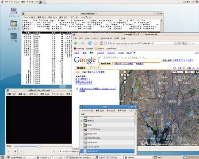
Task: Open the Trash desktop icon
Action: (x=14, y=38)
